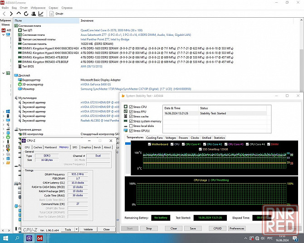Screen dimensions: 304x243
Task: Uncheck Motherboard in the temperature graph legend
Action: pos(149,144)
